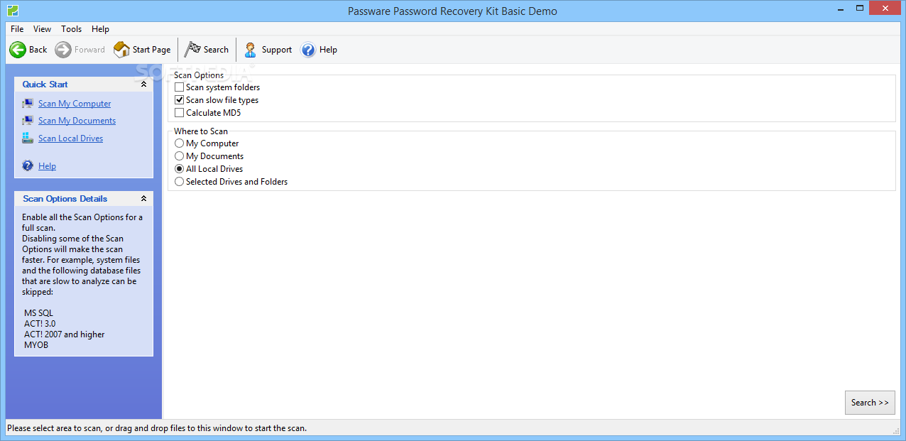The width and height of the screenshot is (906, 441).
Task: Click the Scan Local Drives icon
Action: [x=28, y=138]
